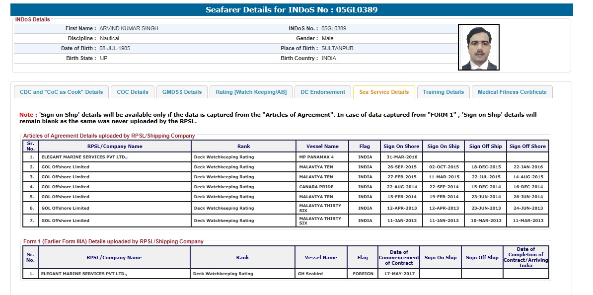Select the Sea Service Details tab
The width and height of the screenshot is (593, 295).
click(384, 92)
